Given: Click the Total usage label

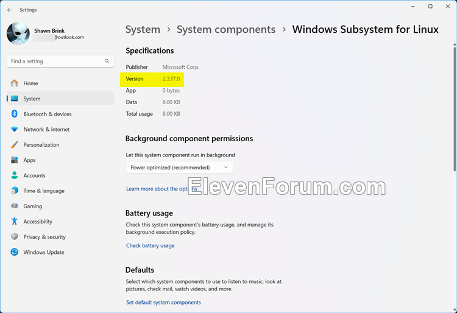Looking at the screenshot, I should pos(140,113).
